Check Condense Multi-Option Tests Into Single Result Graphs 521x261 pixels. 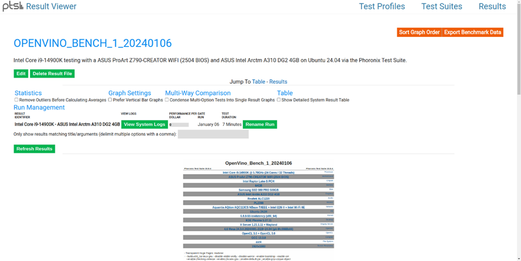[167, 99]
